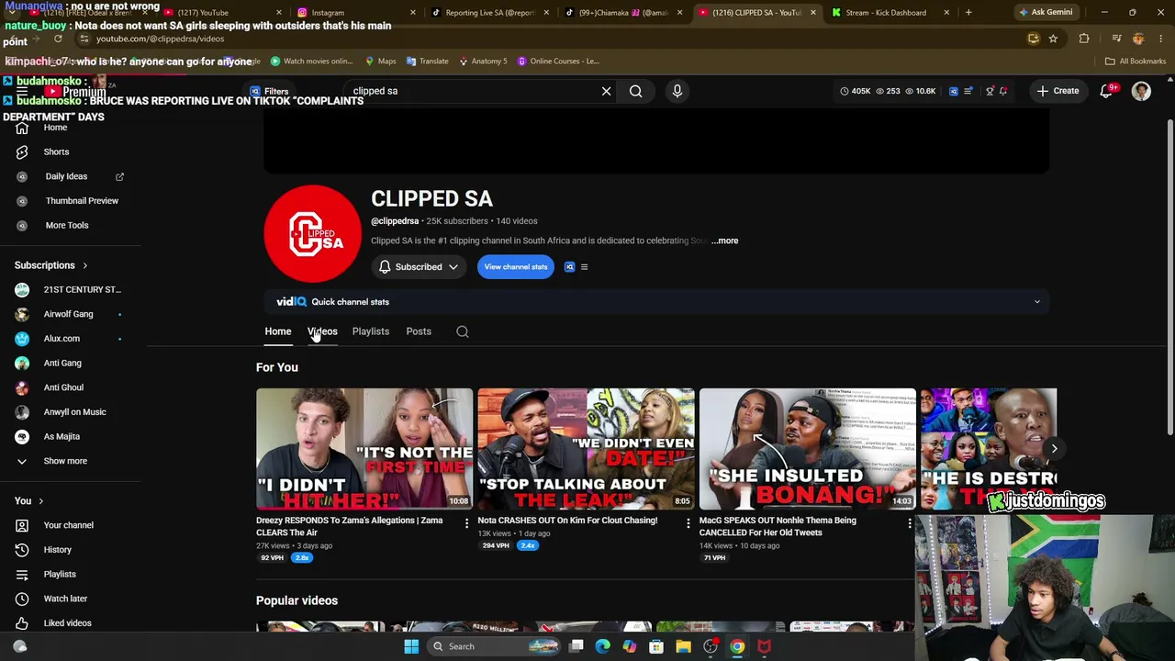
Task: Click the YouTube search magnifier button
Action: (635, 91)
